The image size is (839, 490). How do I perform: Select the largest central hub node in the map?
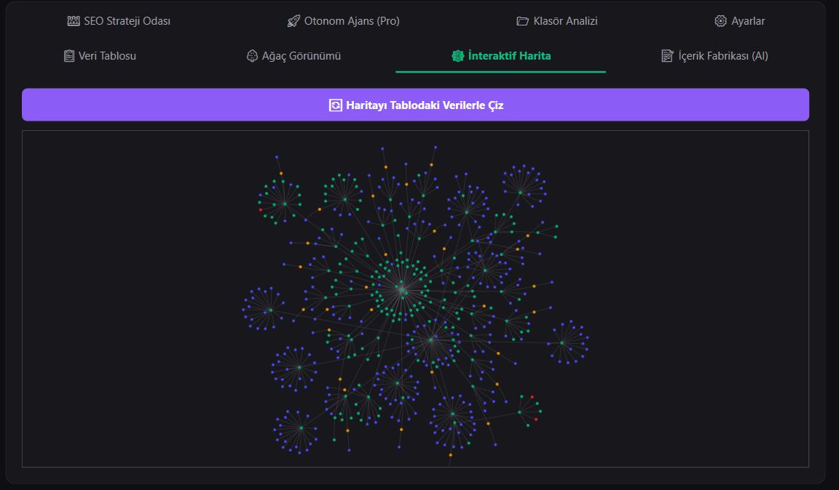pos(401,289)
